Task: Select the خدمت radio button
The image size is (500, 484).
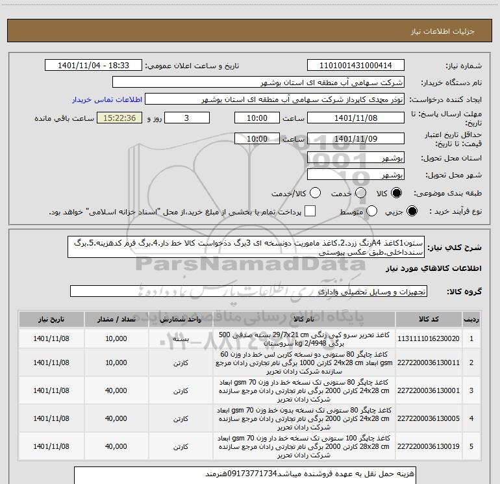Action: pos(360,193)
